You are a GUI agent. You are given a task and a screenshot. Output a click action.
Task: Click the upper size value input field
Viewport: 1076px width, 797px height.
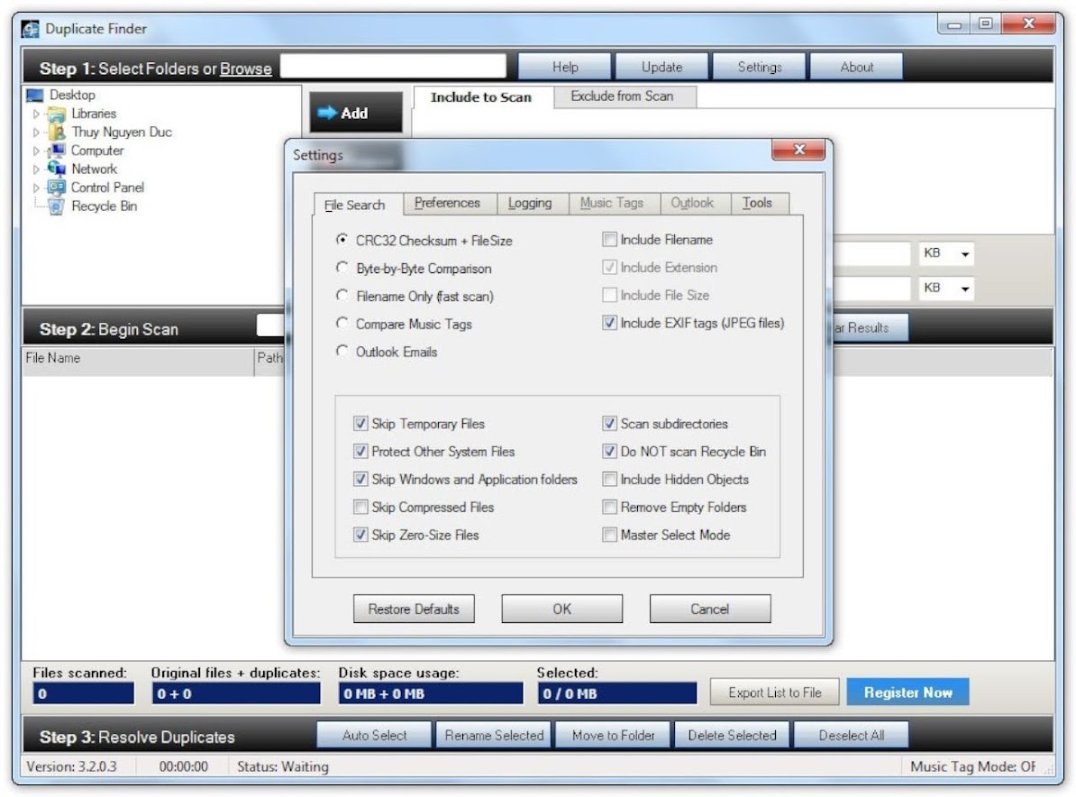[871, 253]
